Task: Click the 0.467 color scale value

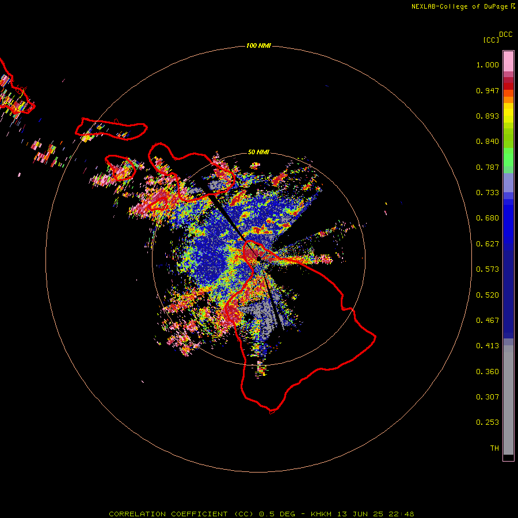Action: click(487, 321)
